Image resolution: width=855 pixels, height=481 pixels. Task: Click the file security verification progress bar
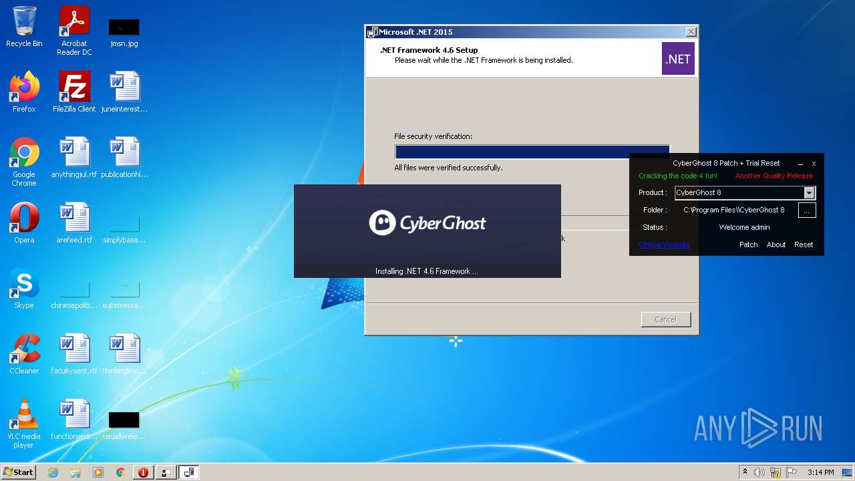pyautogui.click(x=532, y=152)
